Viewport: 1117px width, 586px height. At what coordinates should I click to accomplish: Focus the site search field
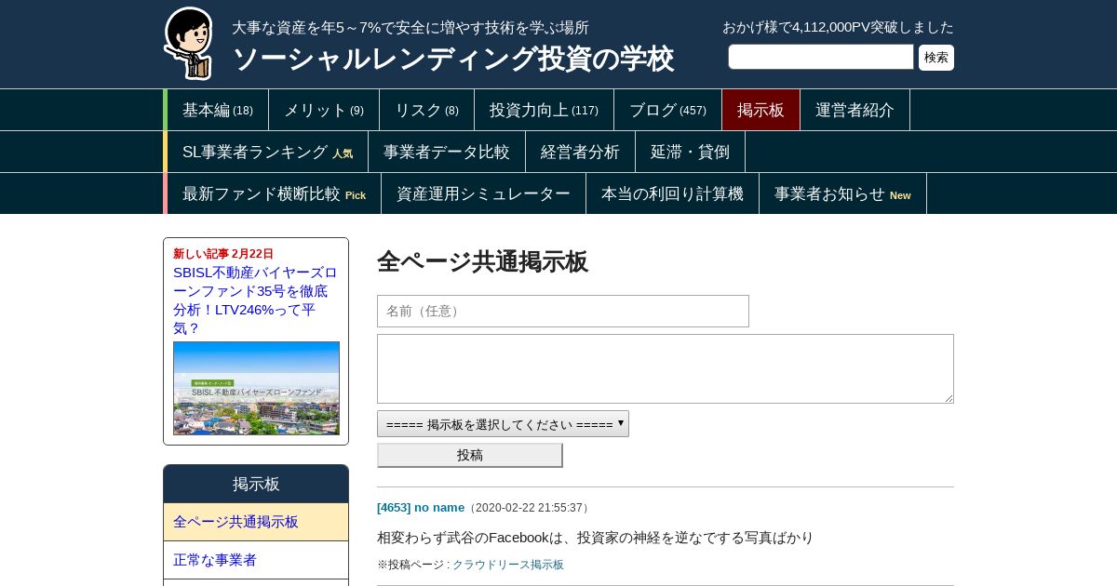(x=821, y=57)
